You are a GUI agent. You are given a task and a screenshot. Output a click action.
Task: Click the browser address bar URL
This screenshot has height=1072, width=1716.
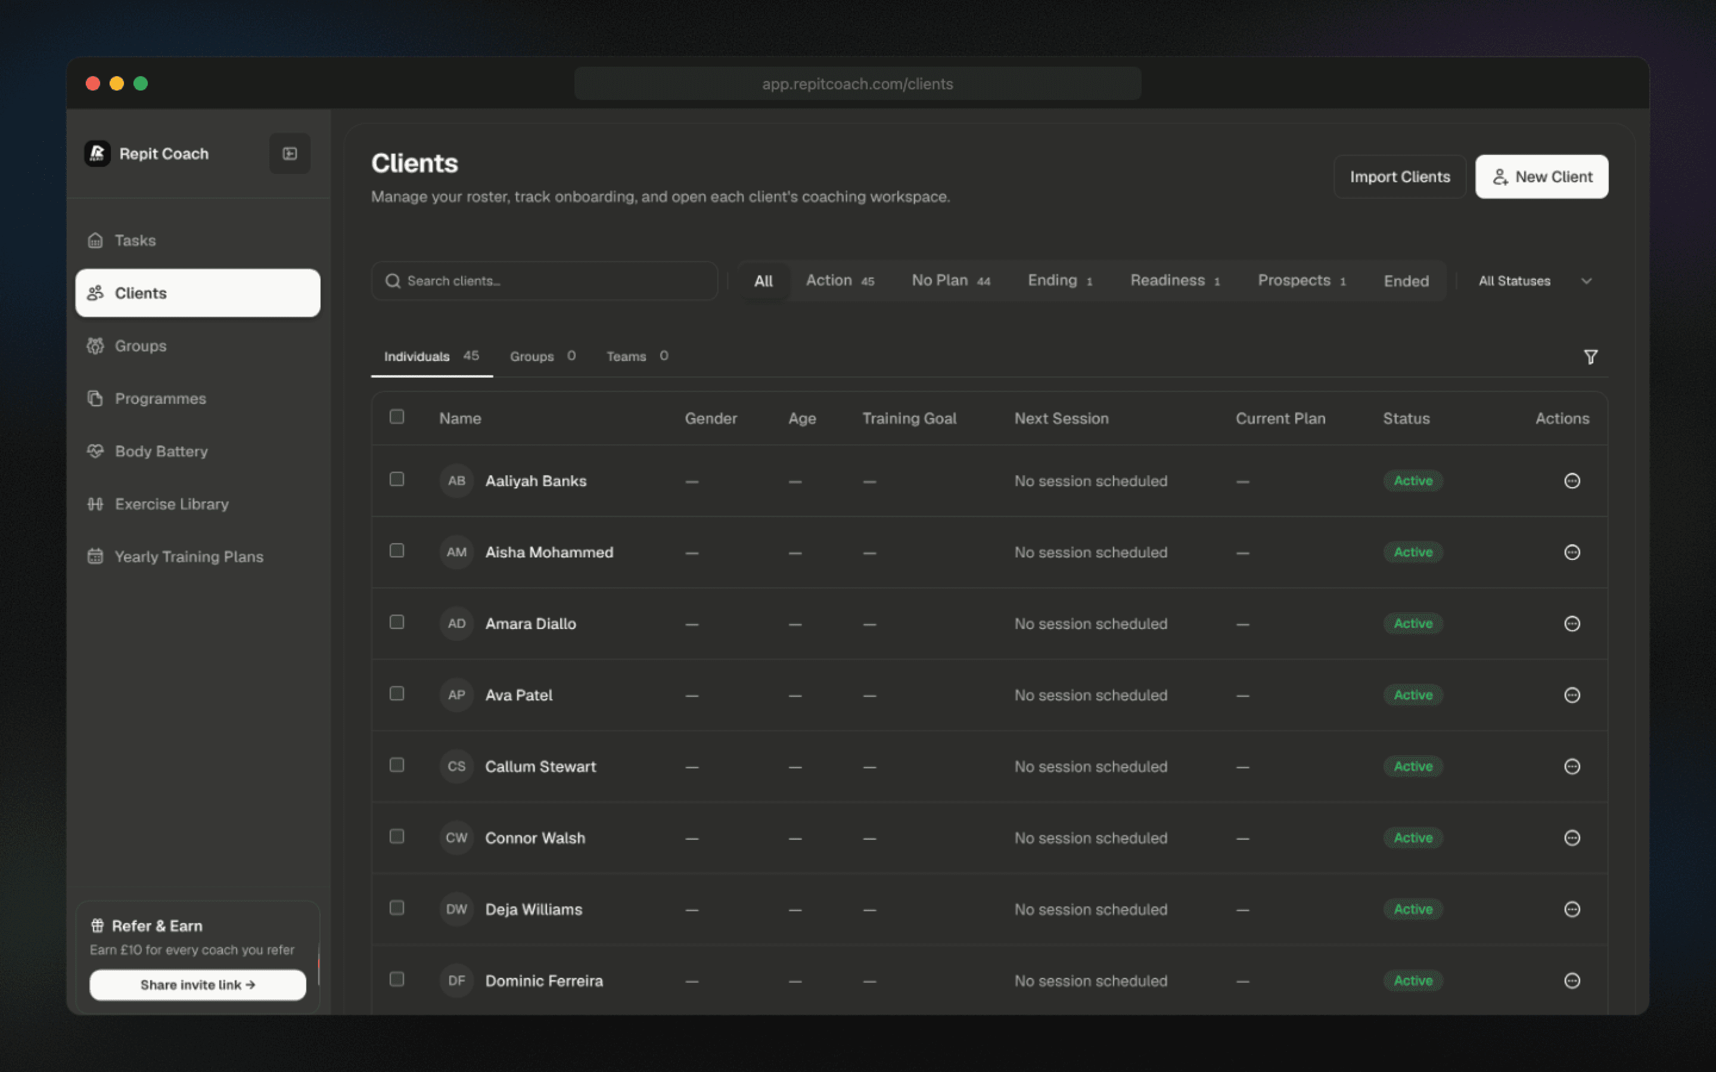click(857, 83)
